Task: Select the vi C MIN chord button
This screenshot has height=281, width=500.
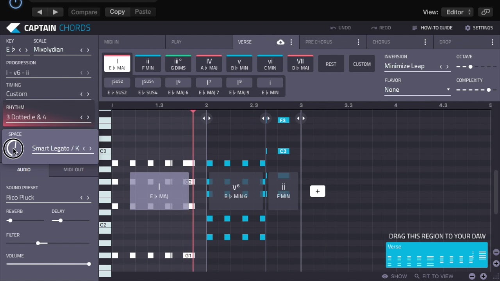Action: point(270,64)
